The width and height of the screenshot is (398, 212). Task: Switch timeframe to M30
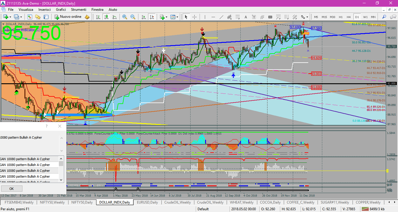[x=332, y=17]
